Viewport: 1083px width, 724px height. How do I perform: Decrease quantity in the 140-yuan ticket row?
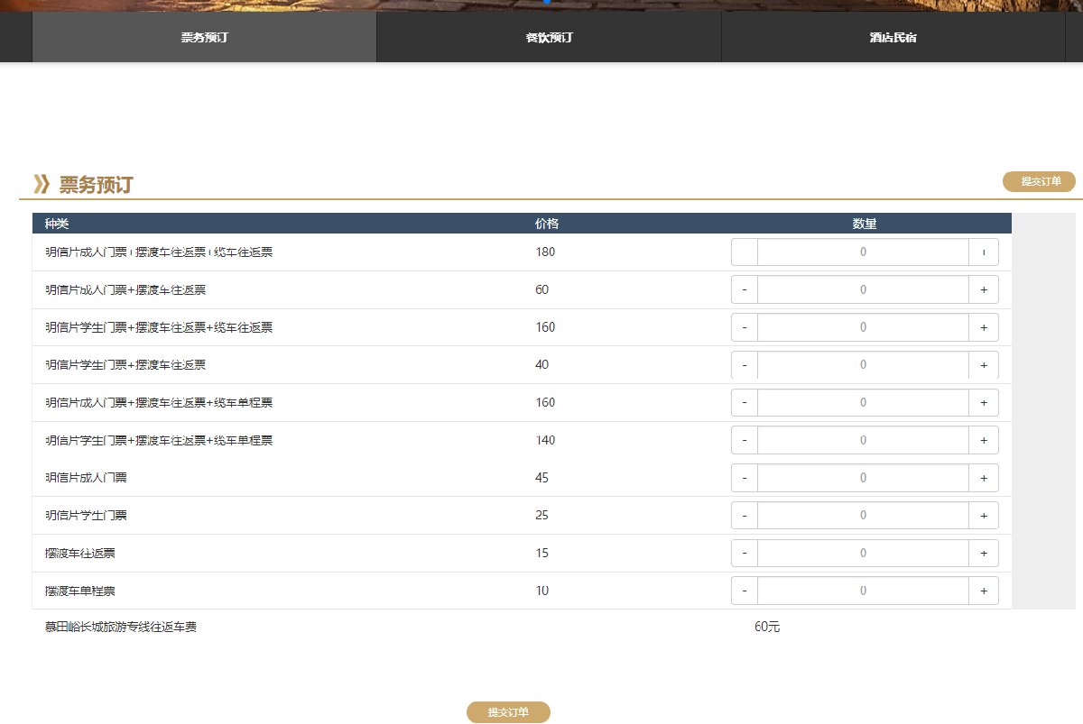[x=745, y=440]
